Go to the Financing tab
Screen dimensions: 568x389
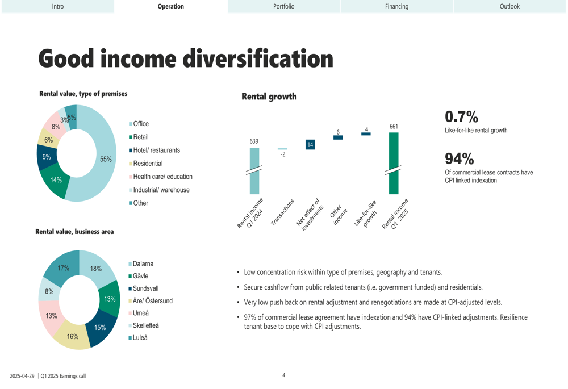(x=396, y=6)
